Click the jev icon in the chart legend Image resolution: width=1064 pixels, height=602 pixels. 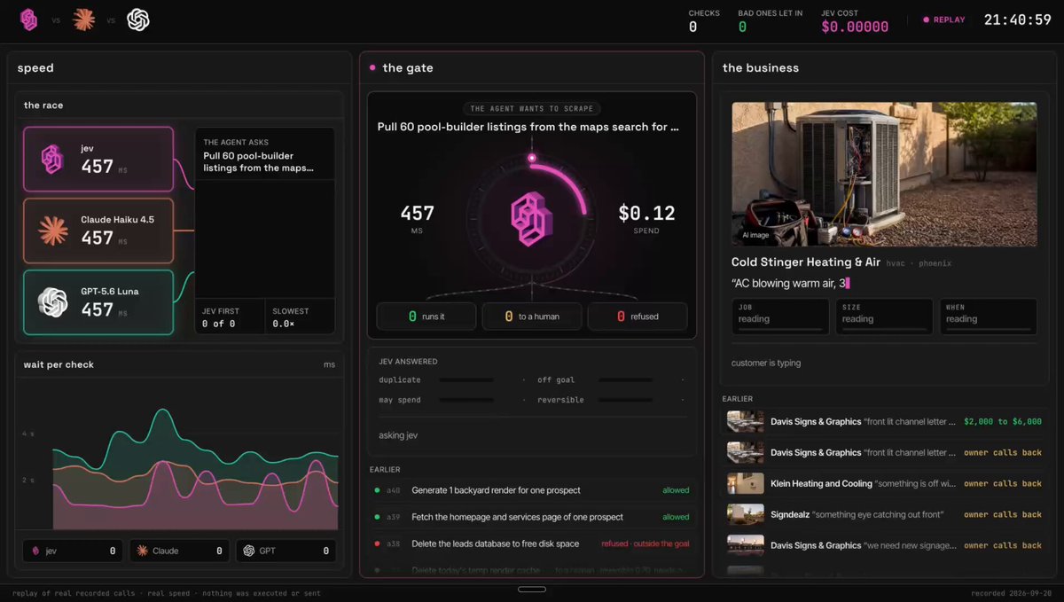click(x=35, y=551)
